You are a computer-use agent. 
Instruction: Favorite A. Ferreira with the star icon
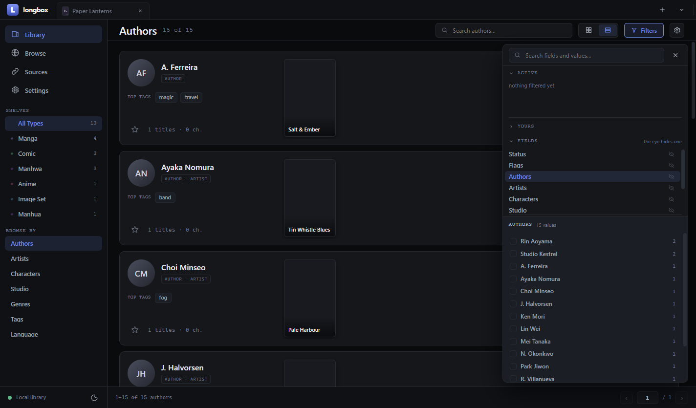coord(135,129)
